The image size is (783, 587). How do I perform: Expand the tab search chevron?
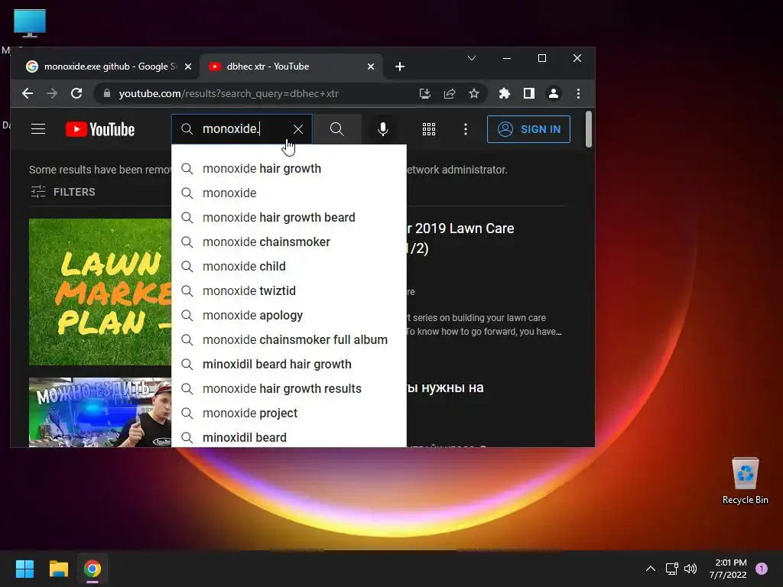point(471,58)
